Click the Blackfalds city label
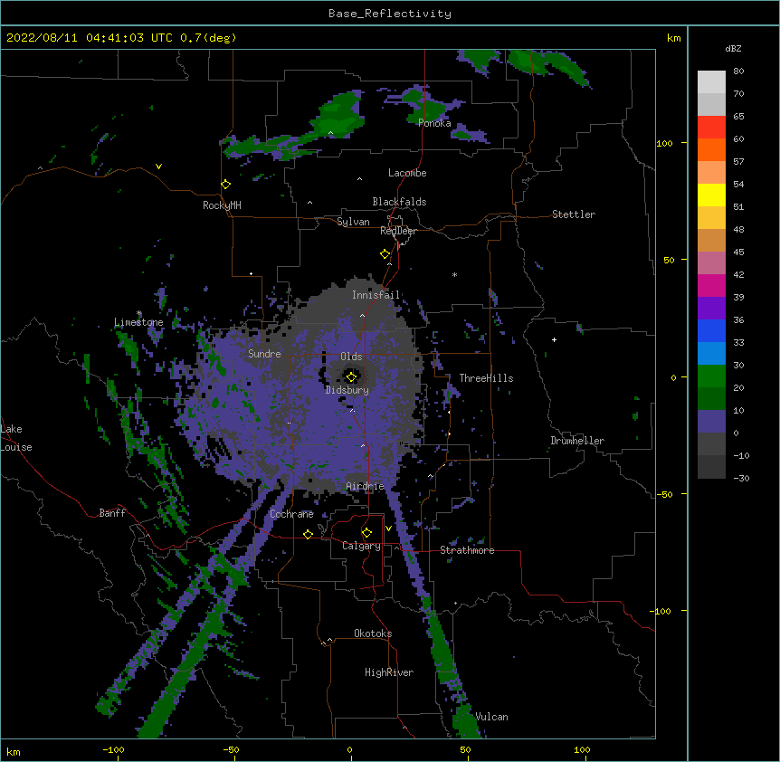The height and width of the screenshot is (762, 780). [399, 202]
